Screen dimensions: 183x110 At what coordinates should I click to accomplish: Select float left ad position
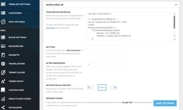tap(91, 87)
